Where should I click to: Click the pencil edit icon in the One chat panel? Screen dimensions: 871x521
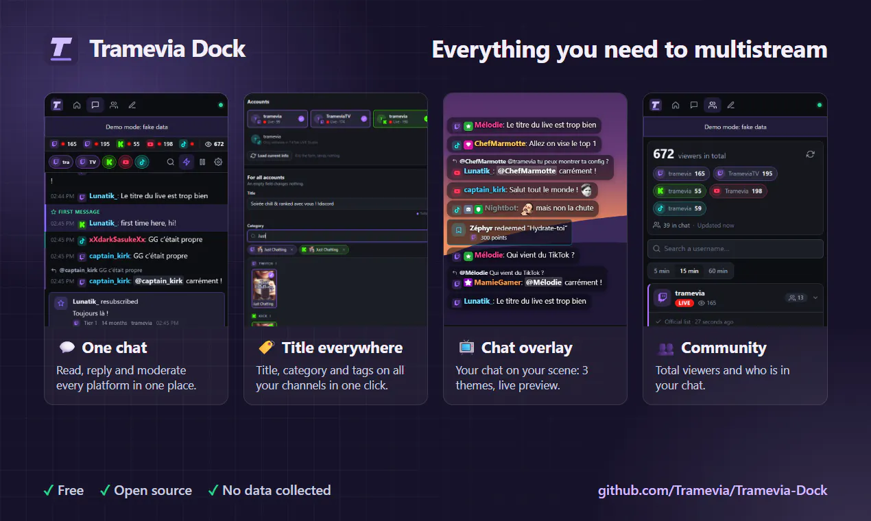132,105
